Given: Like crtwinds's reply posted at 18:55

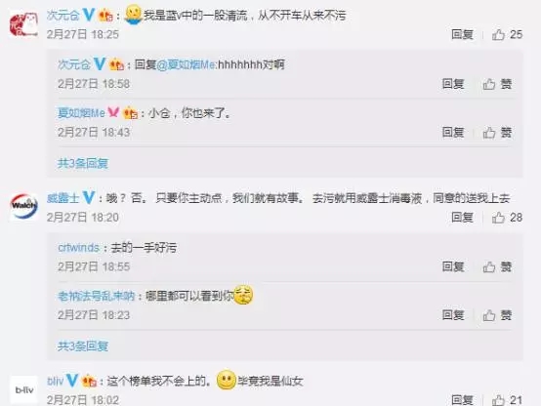Looking at the screenshot, I should click(497, 266).
